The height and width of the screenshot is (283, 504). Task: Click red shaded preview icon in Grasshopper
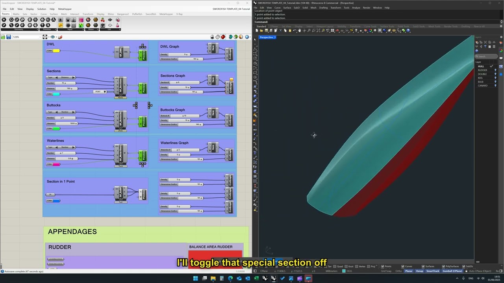coord(223,37)
